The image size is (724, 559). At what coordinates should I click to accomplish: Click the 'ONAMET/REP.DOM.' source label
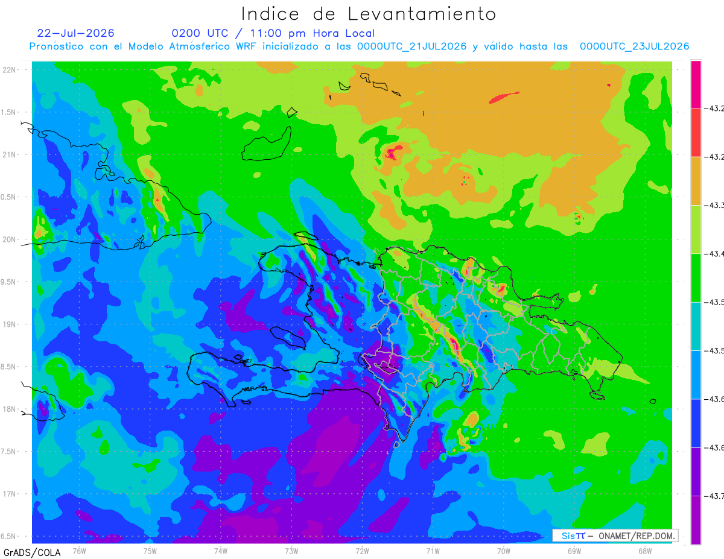pyautogui.click(x=636, y=535)
